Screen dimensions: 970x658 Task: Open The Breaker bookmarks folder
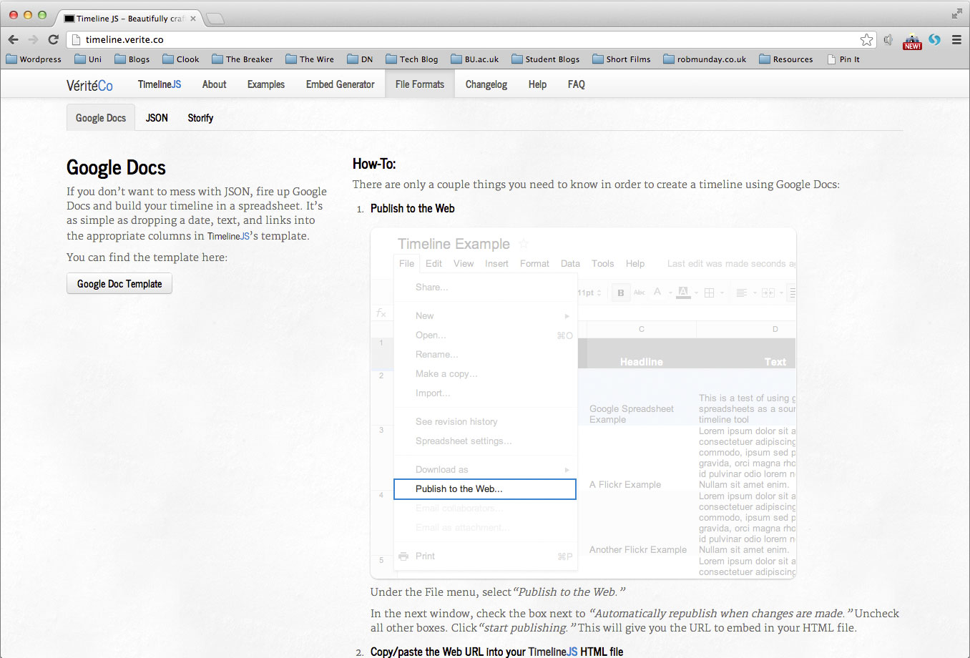coord(242,59)
